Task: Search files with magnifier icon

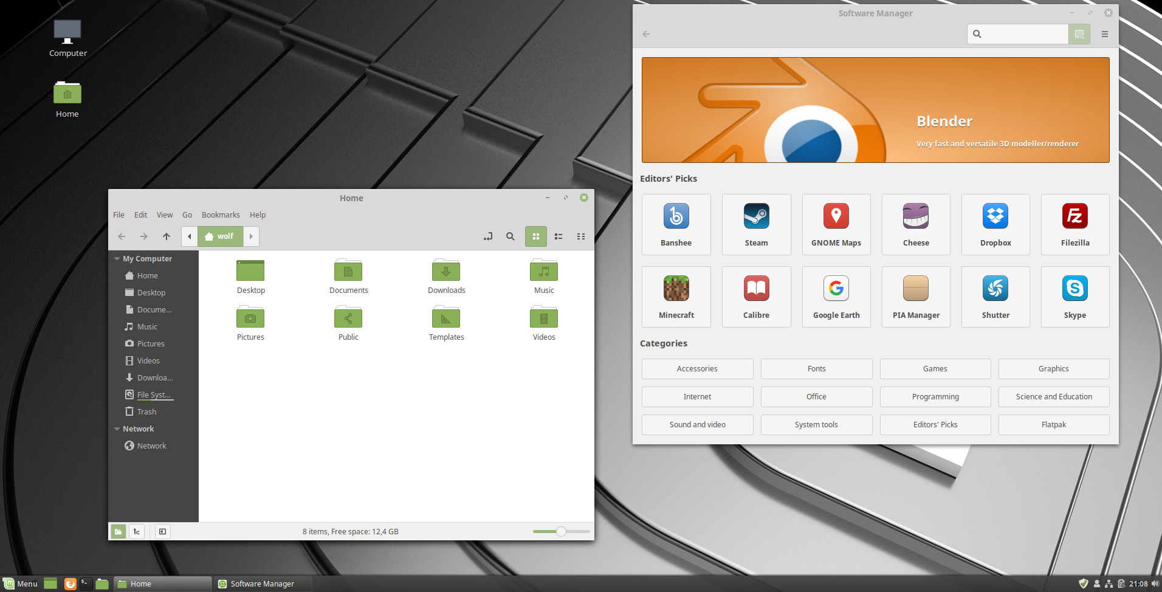Action: [511, 236]
